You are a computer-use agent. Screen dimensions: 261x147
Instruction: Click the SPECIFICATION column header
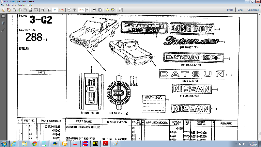[117, 122]
